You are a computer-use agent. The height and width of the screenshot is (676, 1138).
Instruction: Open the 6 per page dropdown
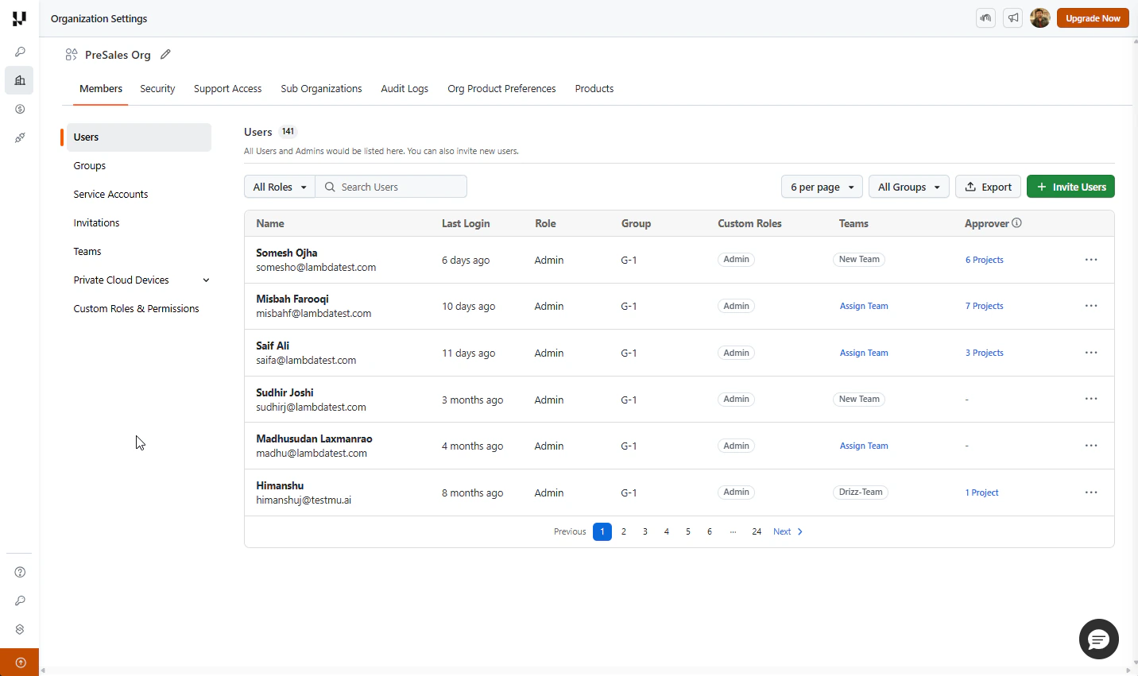click(x=822, y=187)
